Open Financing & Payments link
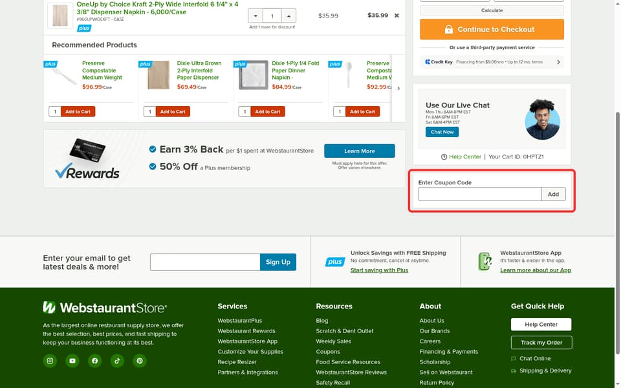621x388 pixels. 449,352
